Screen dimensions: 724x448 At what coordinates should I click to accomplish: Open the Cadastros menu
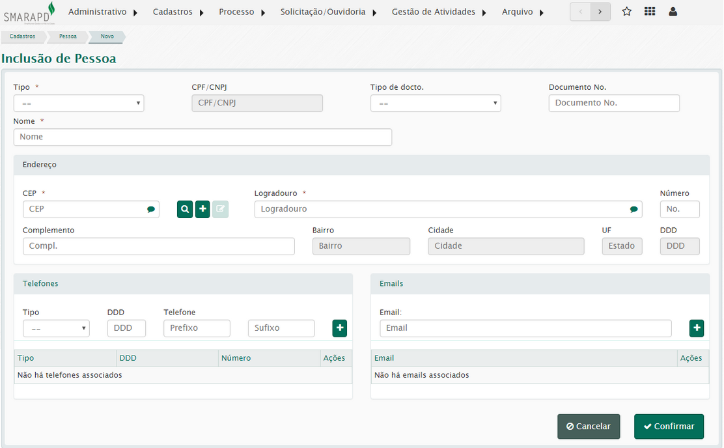178,12
